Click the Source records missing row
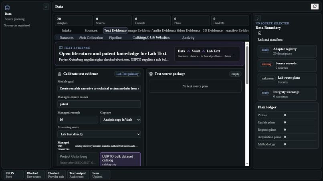Viewport: 323px width, 181px height. click(x=287, y=66)
